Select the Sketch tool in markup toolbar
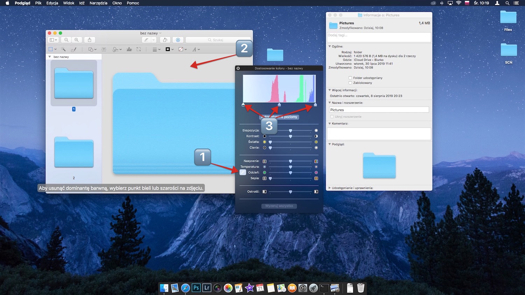Viewport: 525px width, 295px height. (x=74, y=49)
